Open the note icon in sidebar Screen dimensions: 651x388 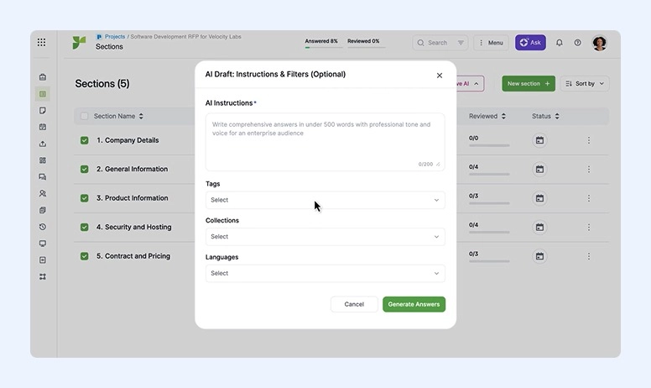(42, 111)
